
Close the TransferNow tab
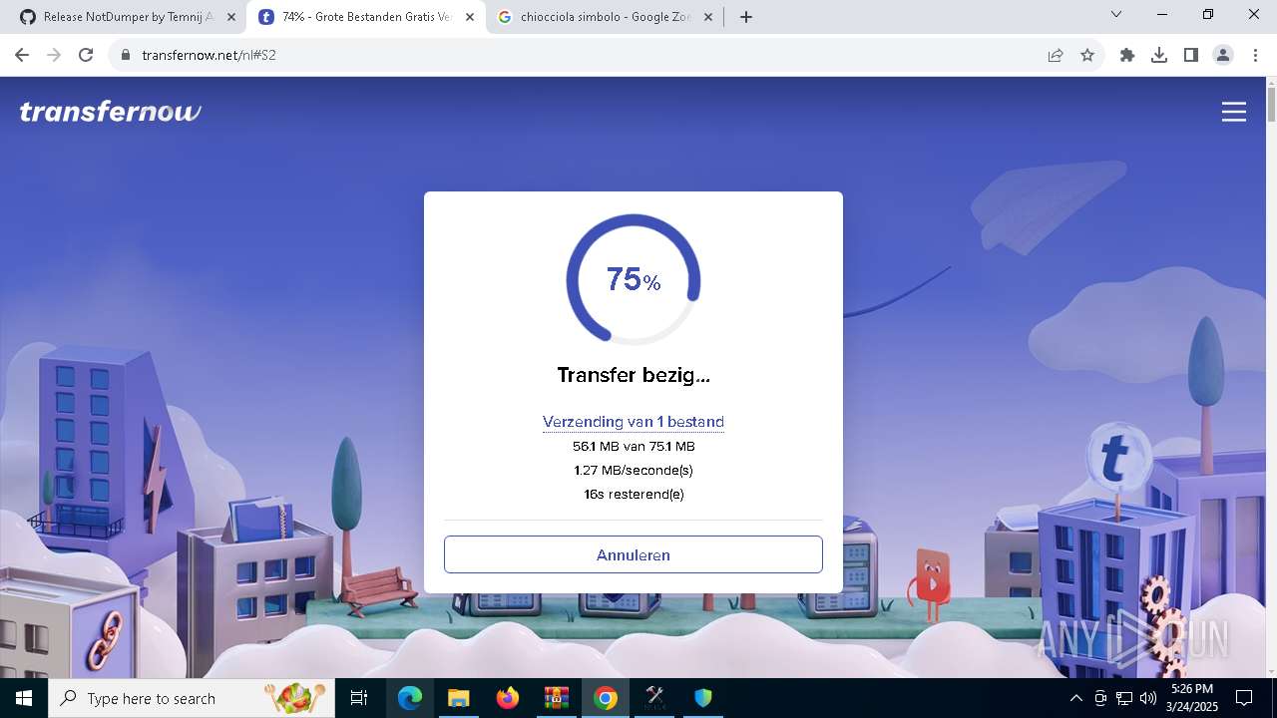point(470,17)
